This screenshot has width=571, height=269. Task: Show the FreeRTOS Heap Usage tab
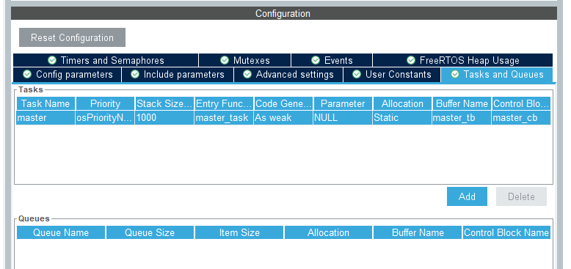tap(463, 60)
